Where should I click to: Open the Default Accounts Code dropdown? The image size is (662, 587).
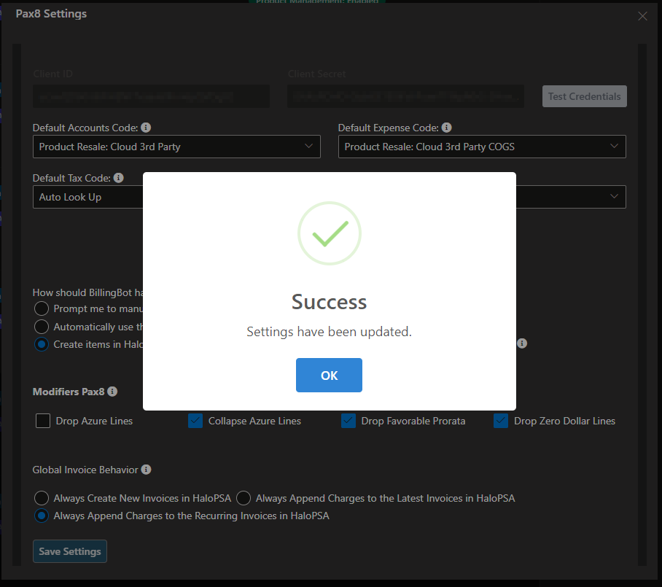click(176, 147)
